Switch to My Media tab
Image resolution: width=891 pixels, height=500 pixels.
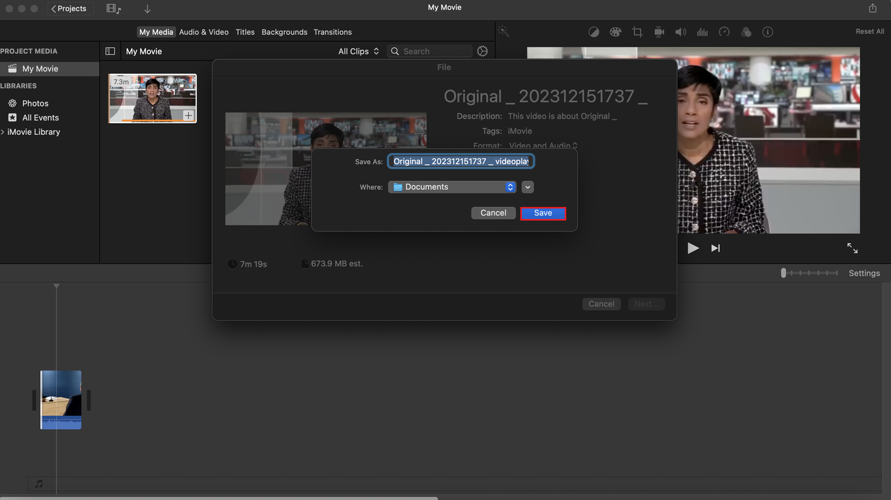coord(156,32)
